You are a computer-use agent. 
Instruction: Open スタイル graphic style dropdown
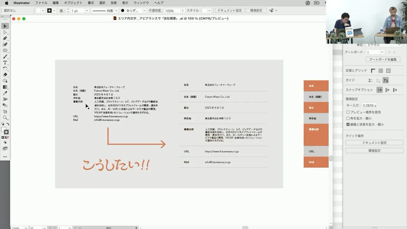point(209,10)
